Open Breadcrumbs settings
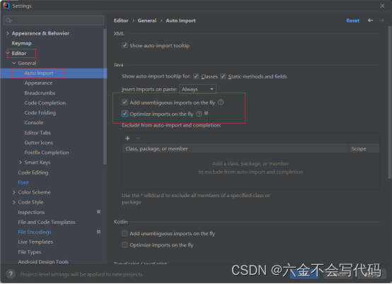 click(x=40, y=93)
